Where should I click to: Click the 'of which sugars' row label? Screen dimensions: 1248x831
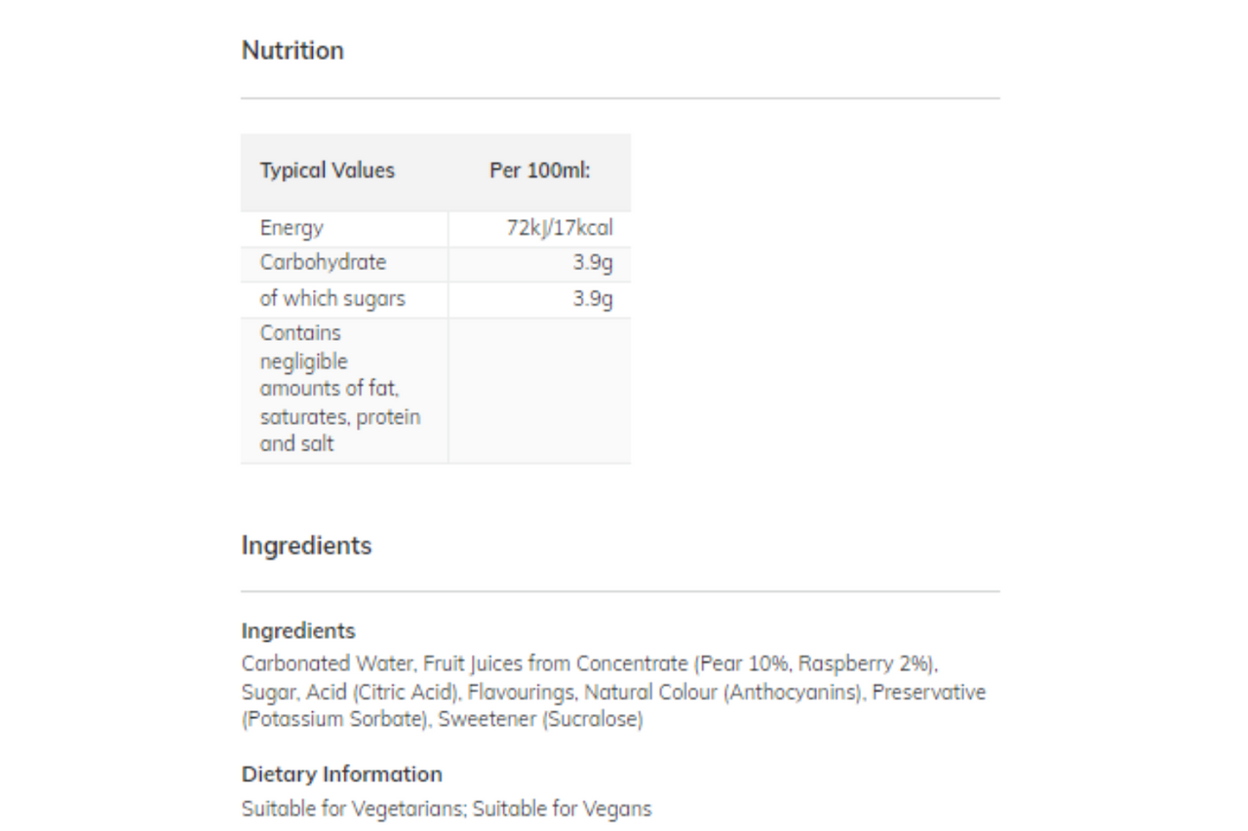pos(331,299)
